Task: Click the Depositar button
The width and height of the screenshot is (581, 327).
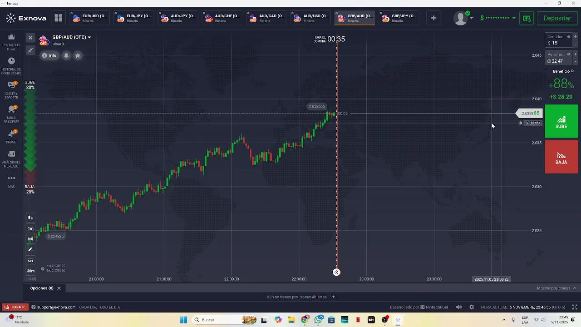Action: click(x=557, y=18)
